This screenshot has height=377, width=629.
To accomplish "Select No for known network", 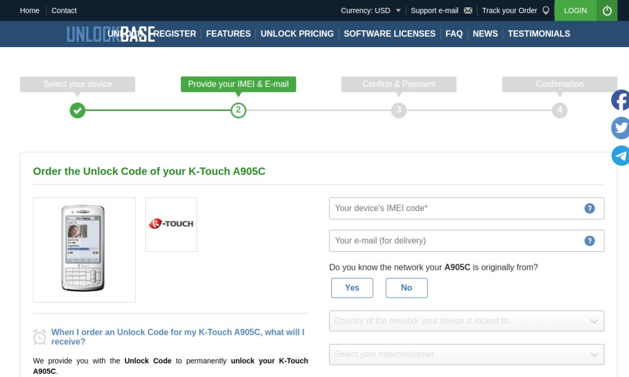I will point(406,288).
